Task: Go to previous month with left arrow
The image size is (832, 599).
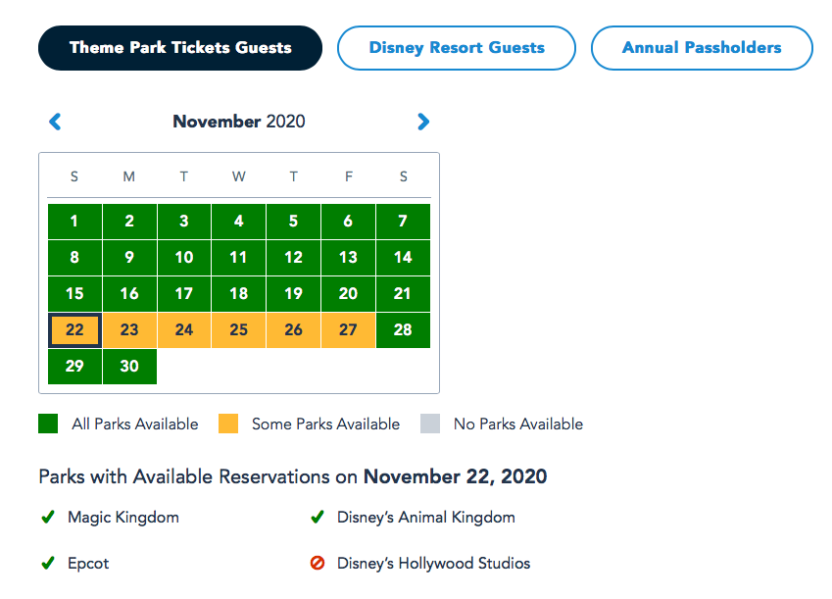Action: (x=55, y=122)
